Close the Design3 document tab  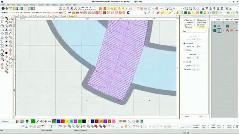point(76,16)
